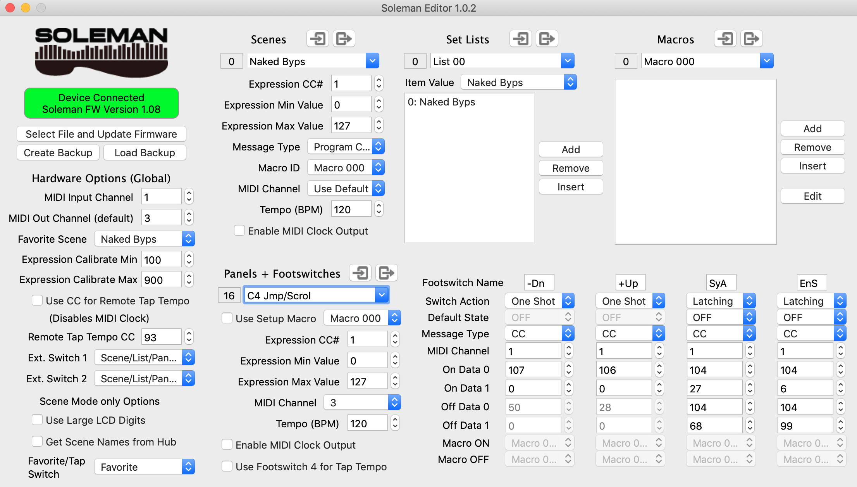Open the Macro ID dropdown
Screen dimensions: 857x487
click(346, 168)
